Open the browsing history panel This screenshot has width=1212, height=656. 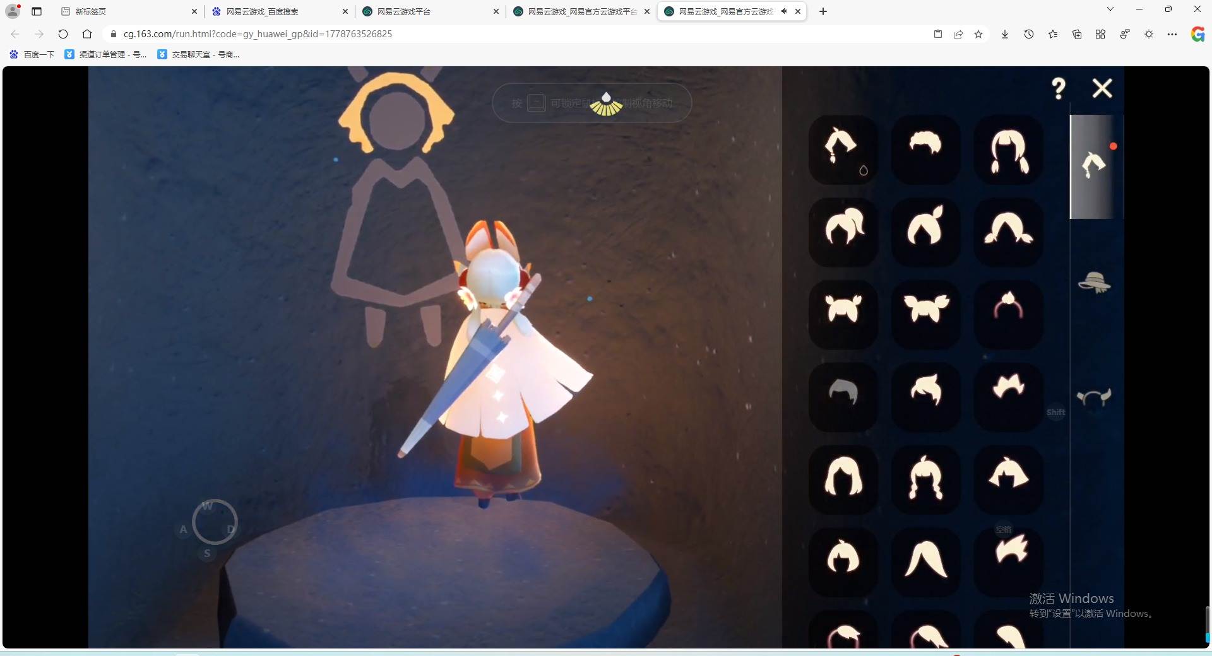tap(1029, 34)
